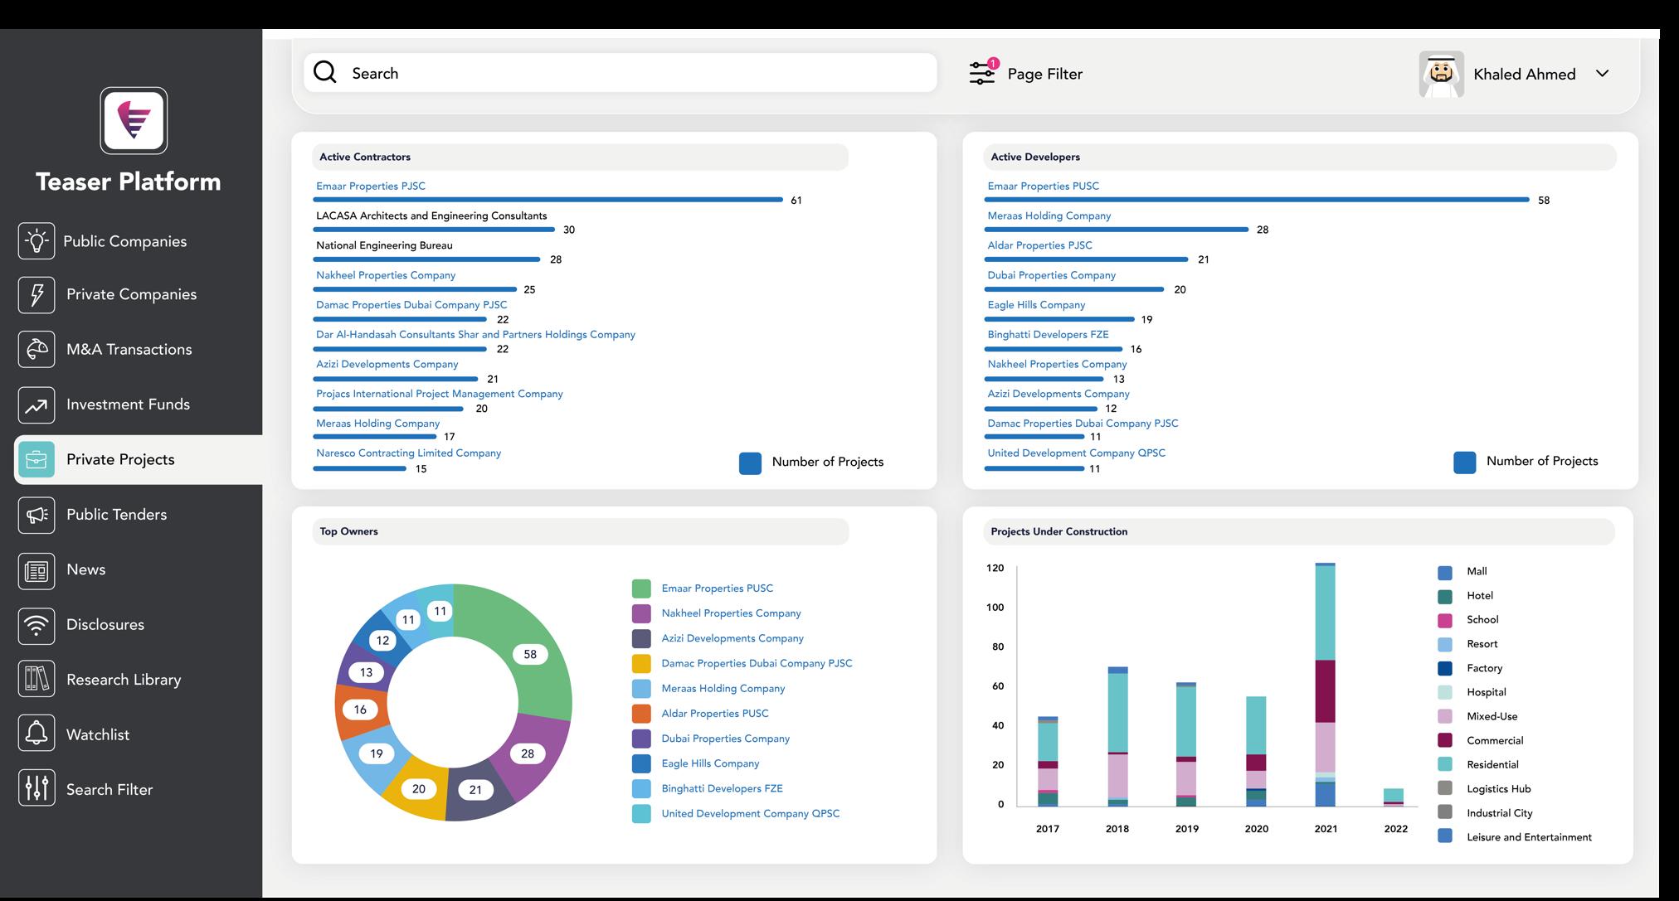Screen dimensions: 1679x901
Task: Open the Search Filter menu item
Action: [x=109, y=790]
